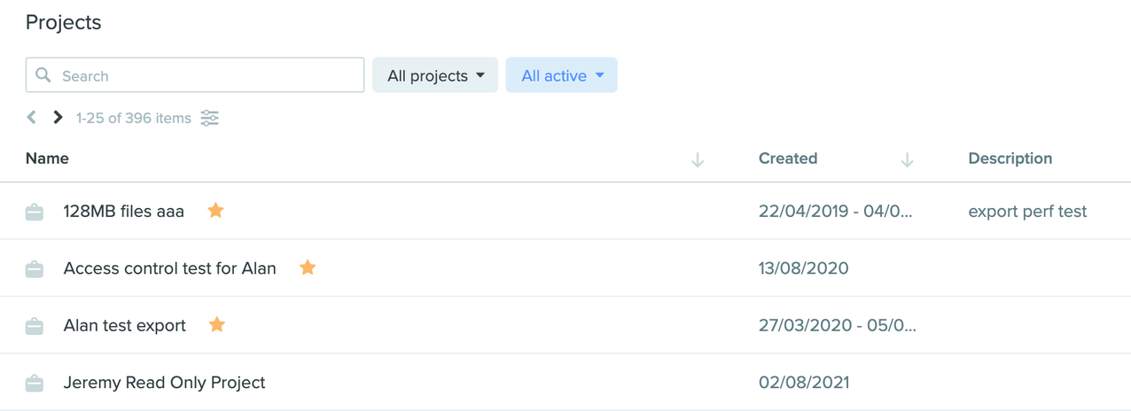Click briefcase icon for Jeremy Read Only Project
The height and width of the screenshot is (411, 1131).
tap(35, 384)
